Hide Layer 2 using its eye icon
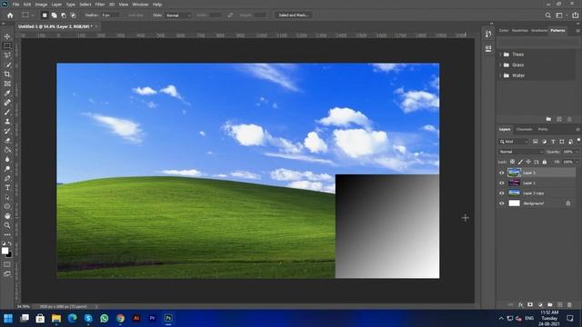The height and width of the screenshot is (327, 582). [x=502, y=173]
